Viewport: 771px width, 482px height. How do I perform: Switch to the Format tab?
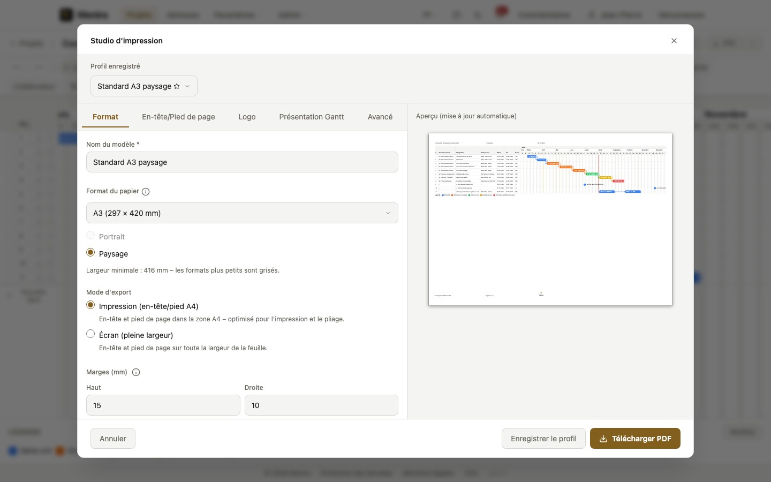105,117
